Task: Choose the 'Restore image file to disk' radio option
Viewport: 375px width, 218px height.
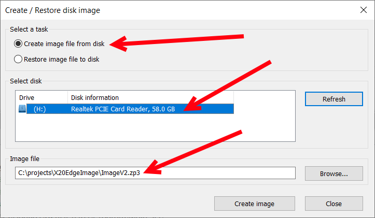Action: (x=19, y=59)
